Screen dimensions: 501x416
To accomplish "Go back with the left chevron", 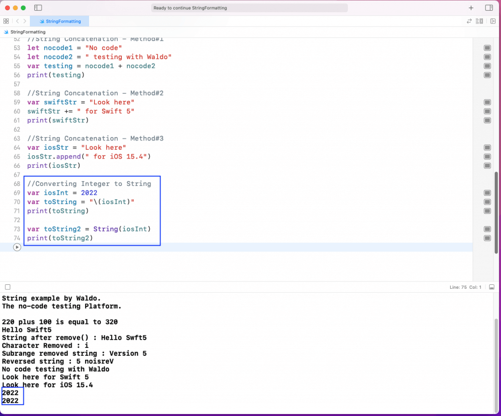I will pos(17,21).
